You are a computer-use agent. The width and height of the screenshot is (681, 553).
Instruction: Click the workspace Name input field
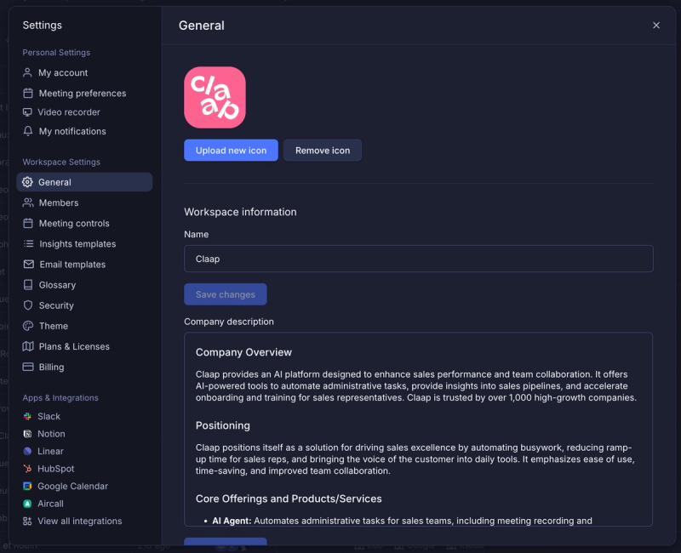[x=419, y=259]
